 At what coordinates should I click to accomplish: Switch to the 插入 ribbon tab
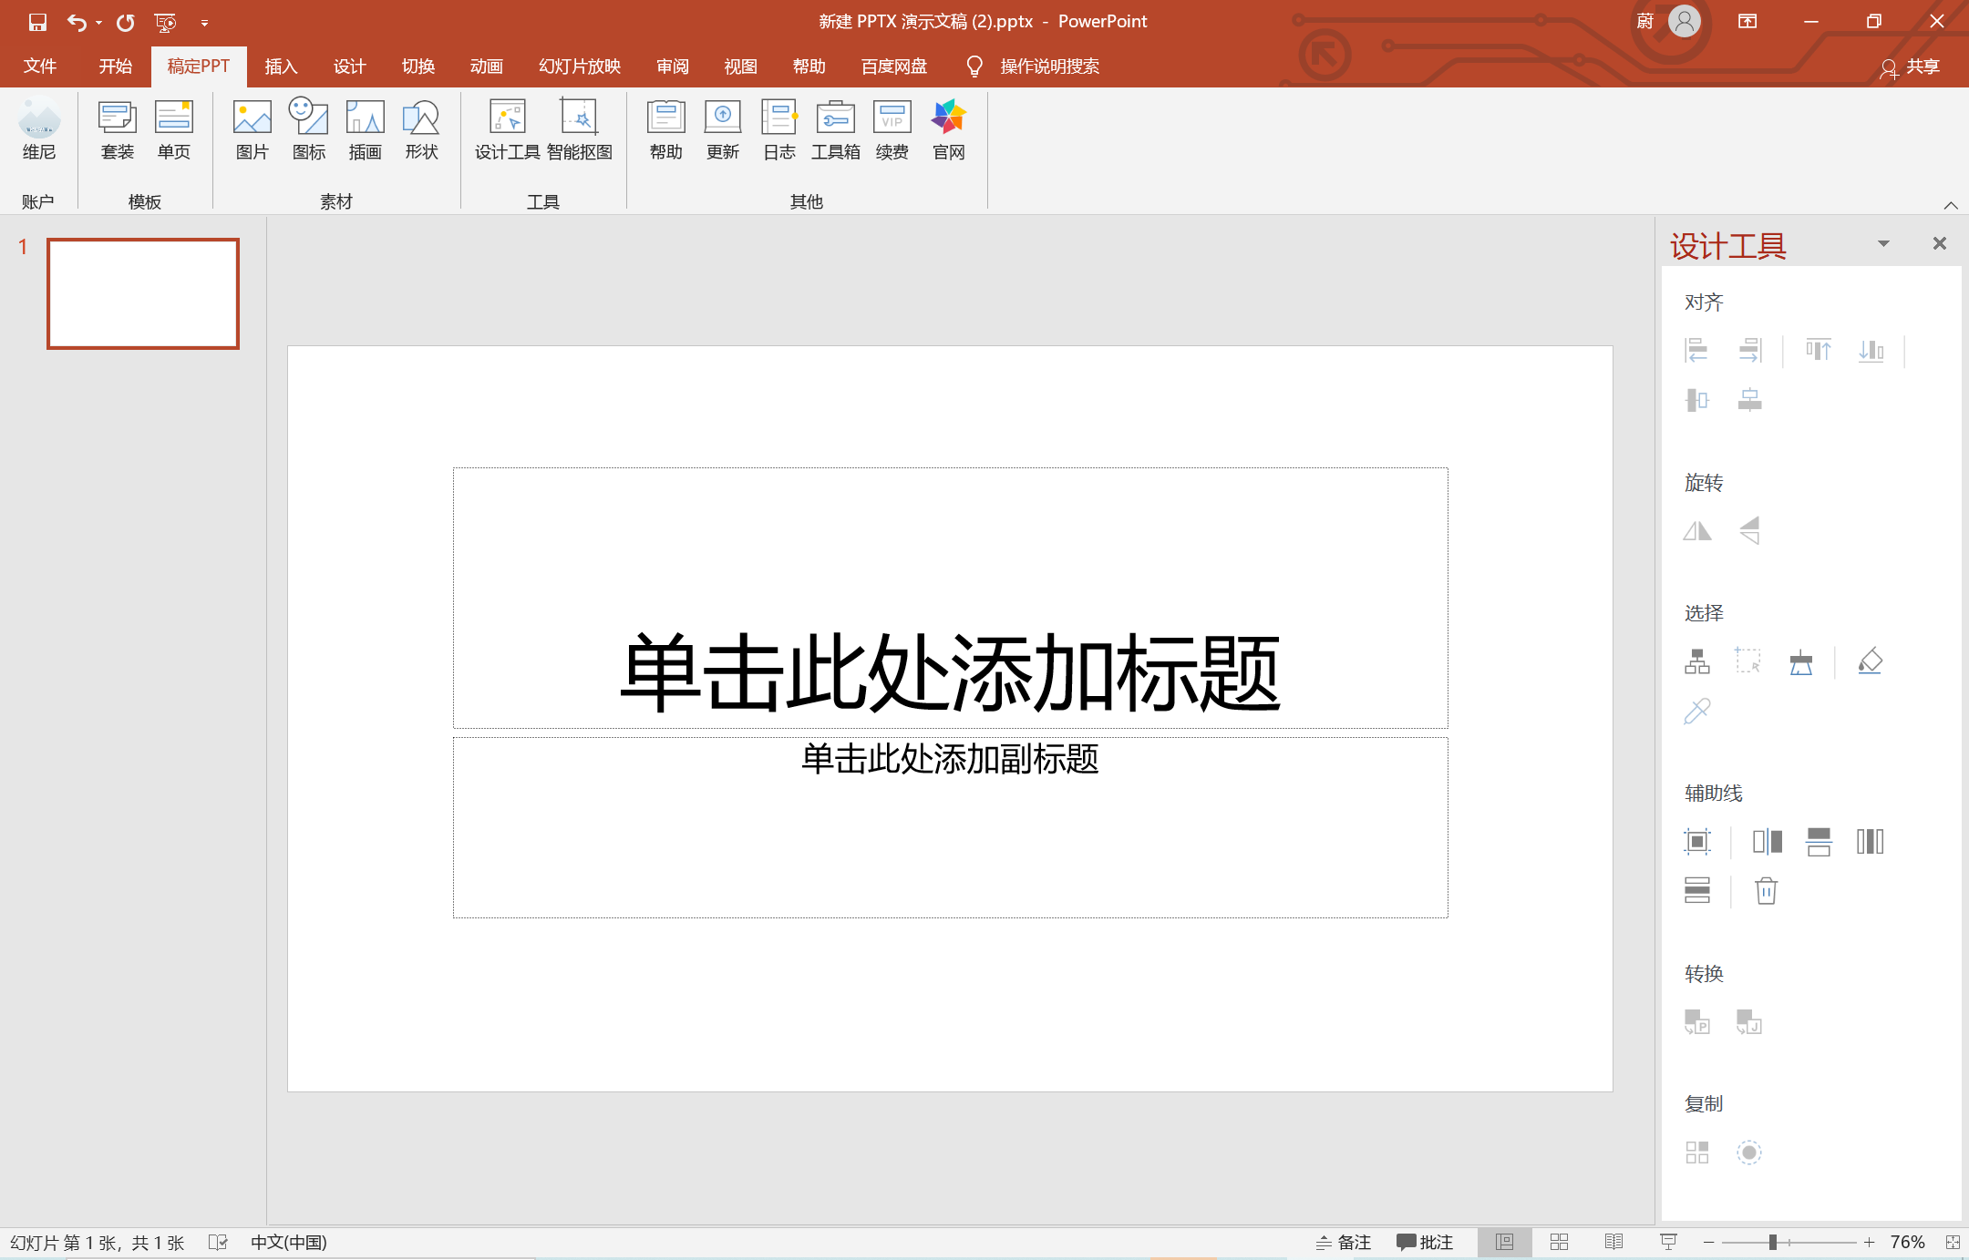pos(281,67)
